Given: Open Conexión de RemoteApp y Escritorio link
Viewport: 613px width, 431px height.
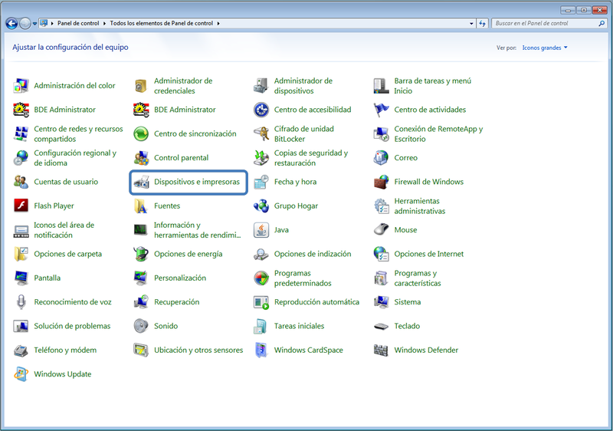Looking at the screenshot, I should pos(438,133).
